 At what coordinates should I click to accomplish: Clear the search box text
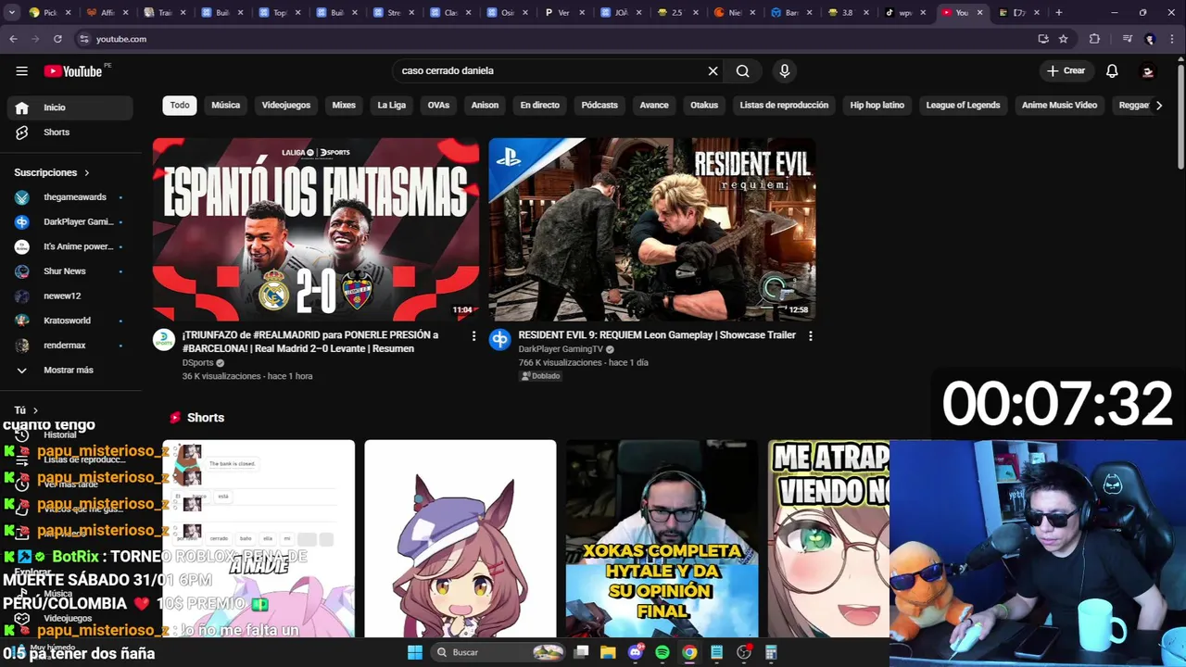click(713, 71)
